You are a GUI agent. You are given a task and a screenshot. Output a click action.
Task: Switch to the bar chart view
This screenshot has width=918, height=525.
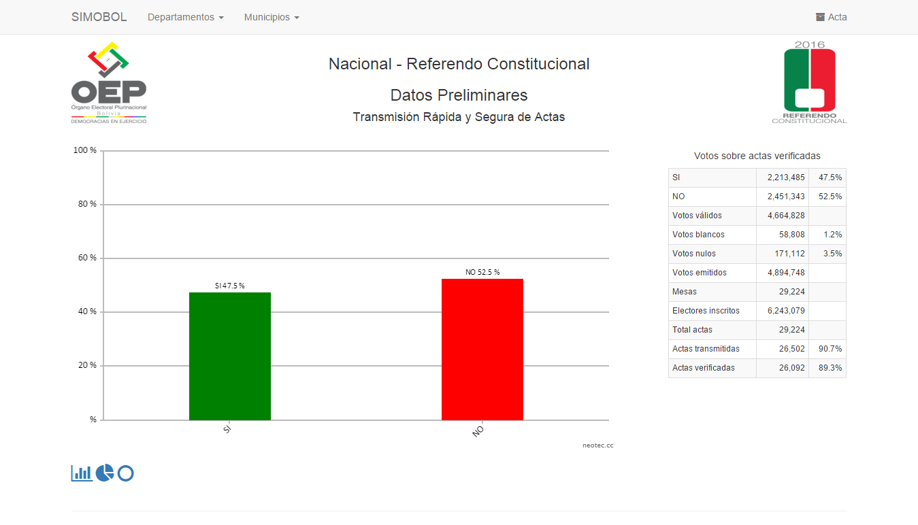click(x=82, y=473)
